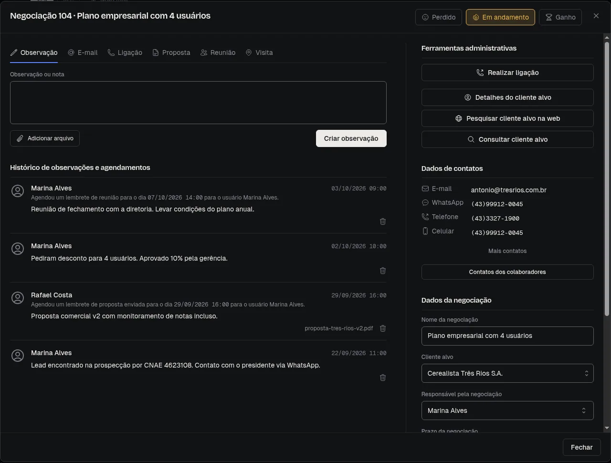
Task: Switch to the E-mail tab
Action: pyautogui.click(x=83, y=53)
